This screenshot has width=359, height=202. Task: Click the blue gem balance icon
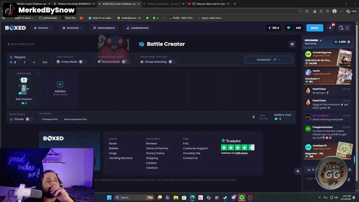[x=289, y=28]
